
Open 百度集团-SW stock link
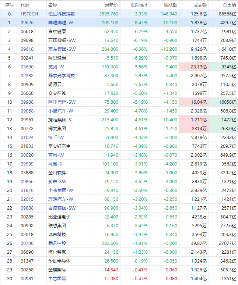tap(62, 208)
